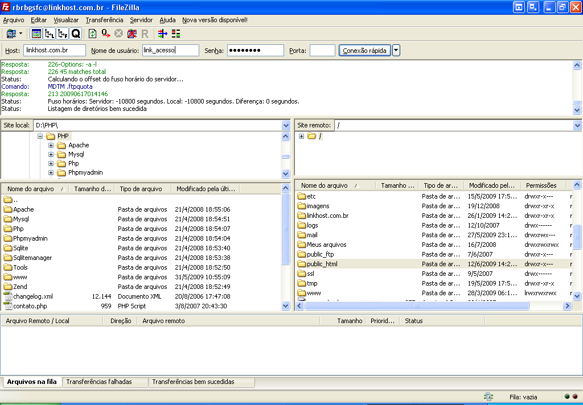Click the red activity LED indicator
This screenshot has width=583, height=405.
point(575,396)
